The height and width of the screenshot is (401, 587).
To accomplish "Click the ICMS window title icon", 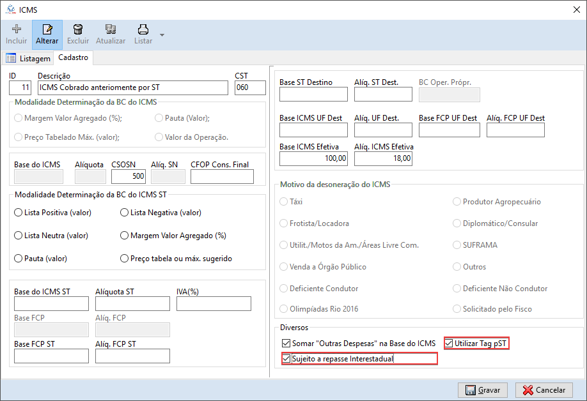I will (x=10, y=9).
